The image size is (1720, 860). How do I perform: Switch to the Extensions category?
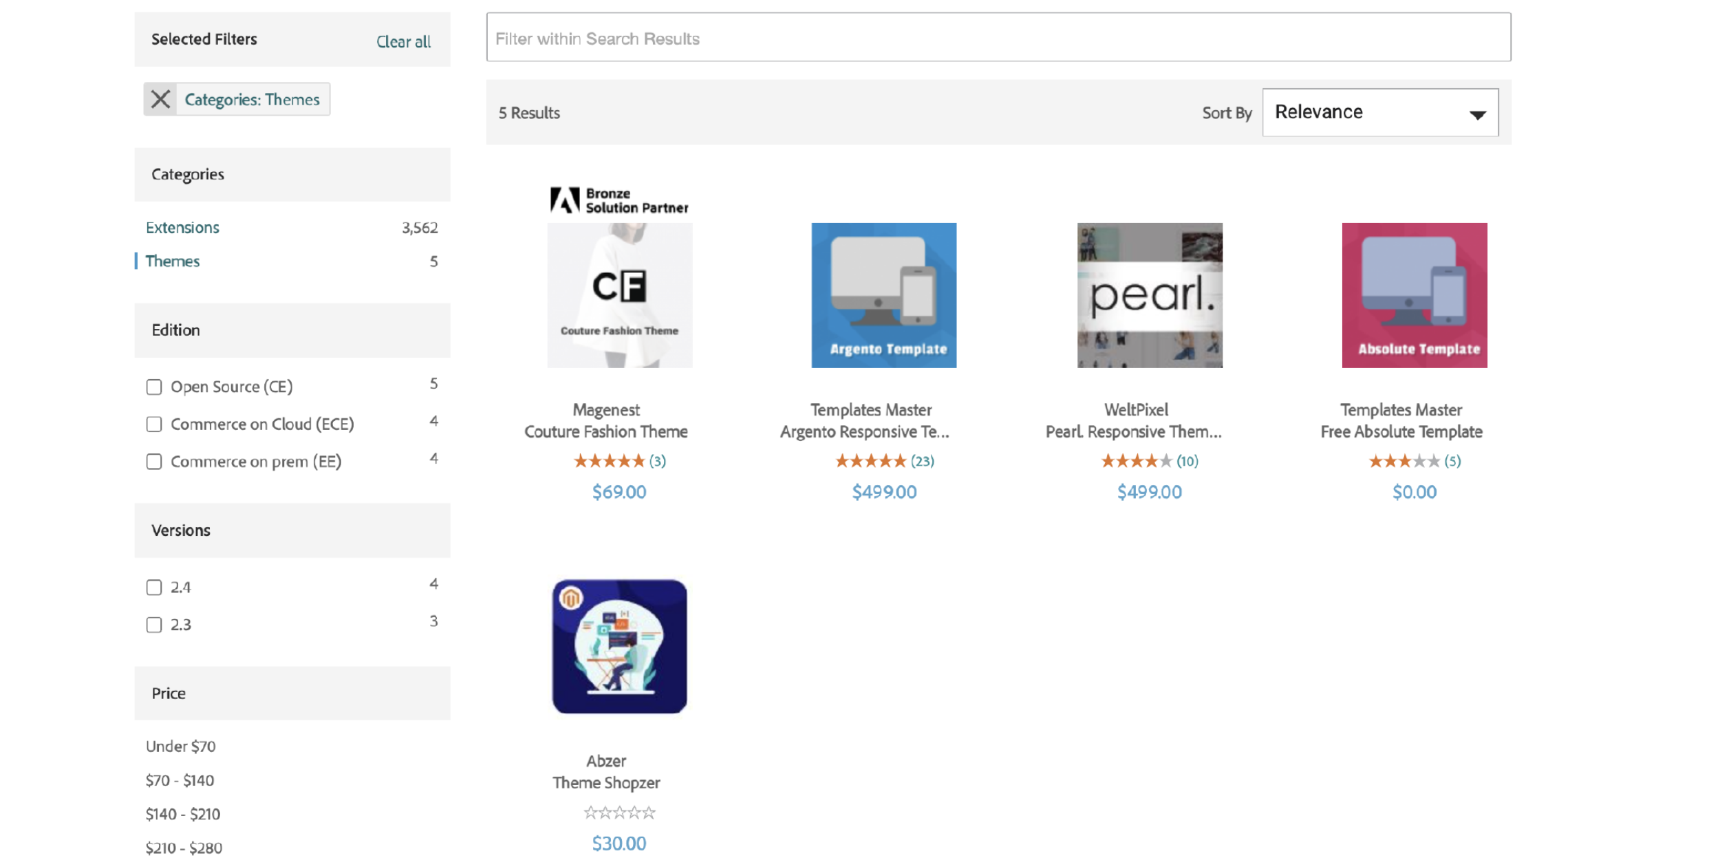pyautogui.click(x=182, y=228)
